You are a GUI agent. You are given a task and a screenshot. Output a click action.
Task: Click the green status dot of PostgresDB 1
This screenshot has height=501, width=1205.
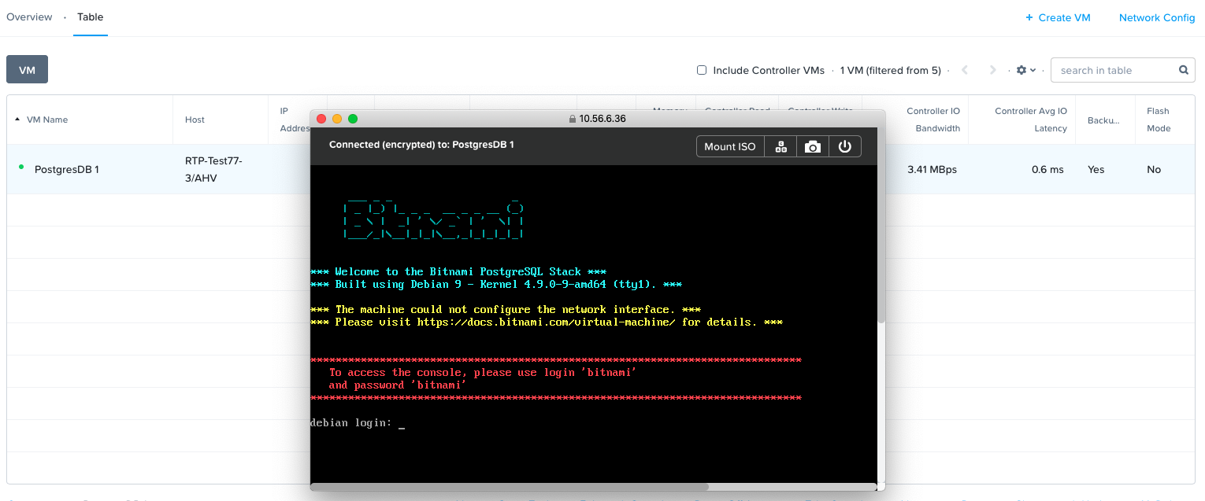coord(21,167)
